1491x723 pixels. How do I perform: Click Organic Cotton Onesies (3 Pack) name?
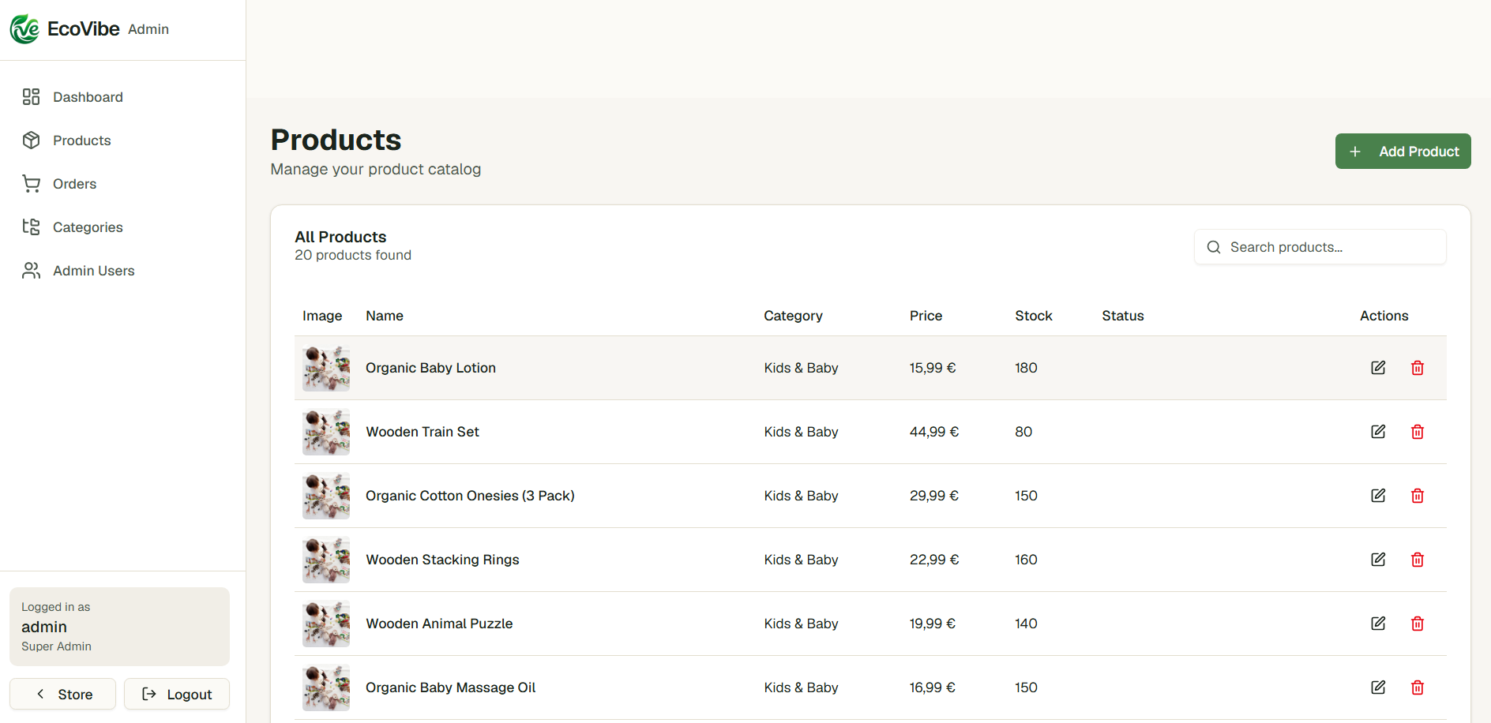(x=470, y=496)
